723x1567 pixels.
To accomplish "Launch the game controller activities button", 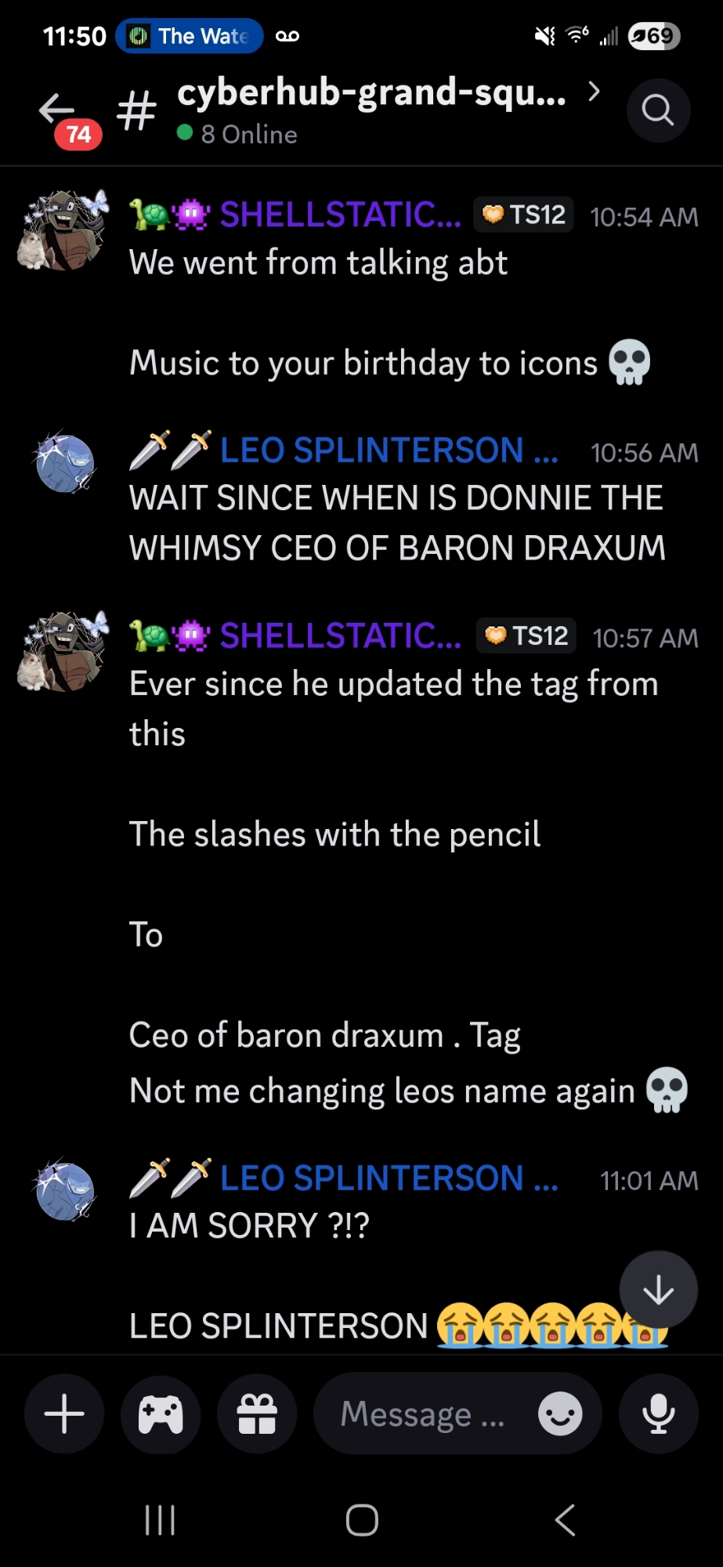I will click(x=161, y=1414).
